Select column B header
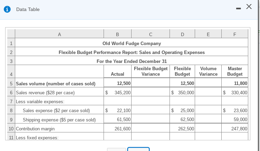 [117, 34]
